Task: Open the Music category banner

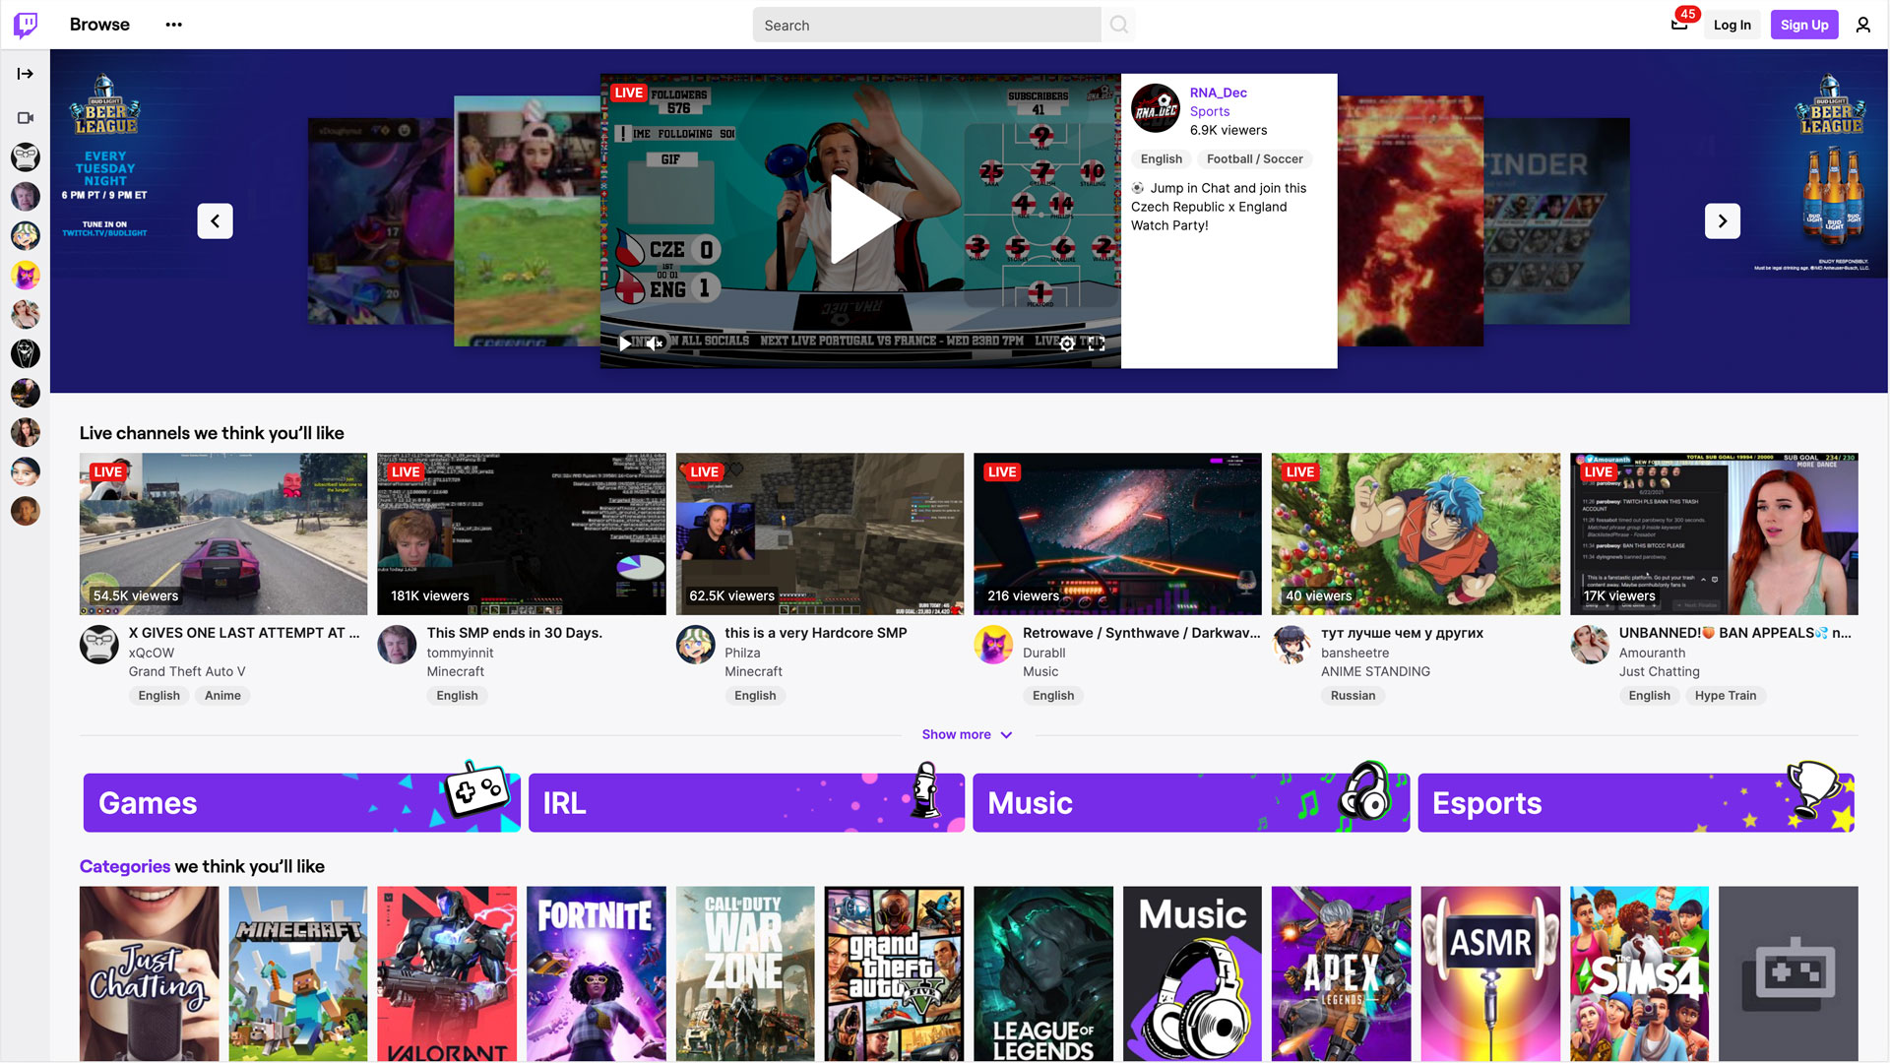Action: pos(1191,802)
